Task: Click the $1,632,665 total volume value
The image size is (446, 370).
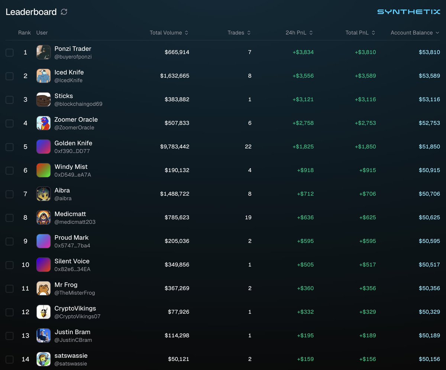Action: coord(175,76)
